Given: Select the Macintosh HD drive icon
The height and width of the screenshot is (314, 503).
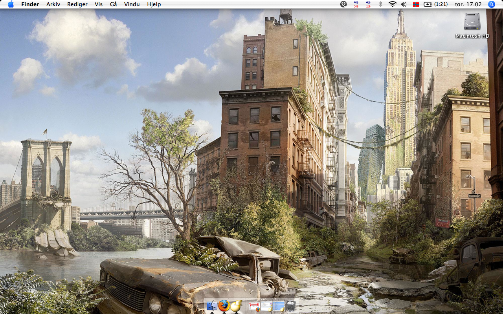Looking at the screenshot, I should tap(472, 21).
